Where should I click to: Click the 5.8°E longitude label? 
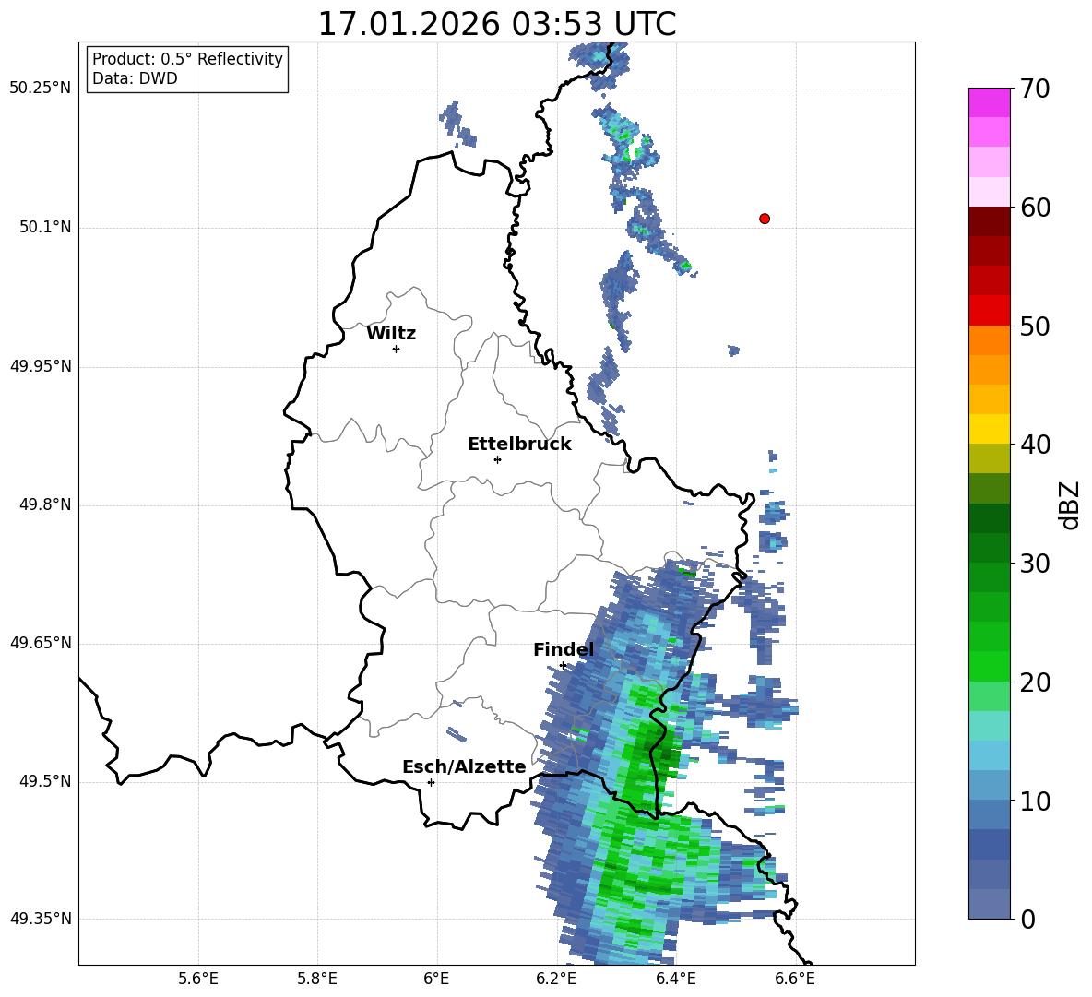[317, 979]
